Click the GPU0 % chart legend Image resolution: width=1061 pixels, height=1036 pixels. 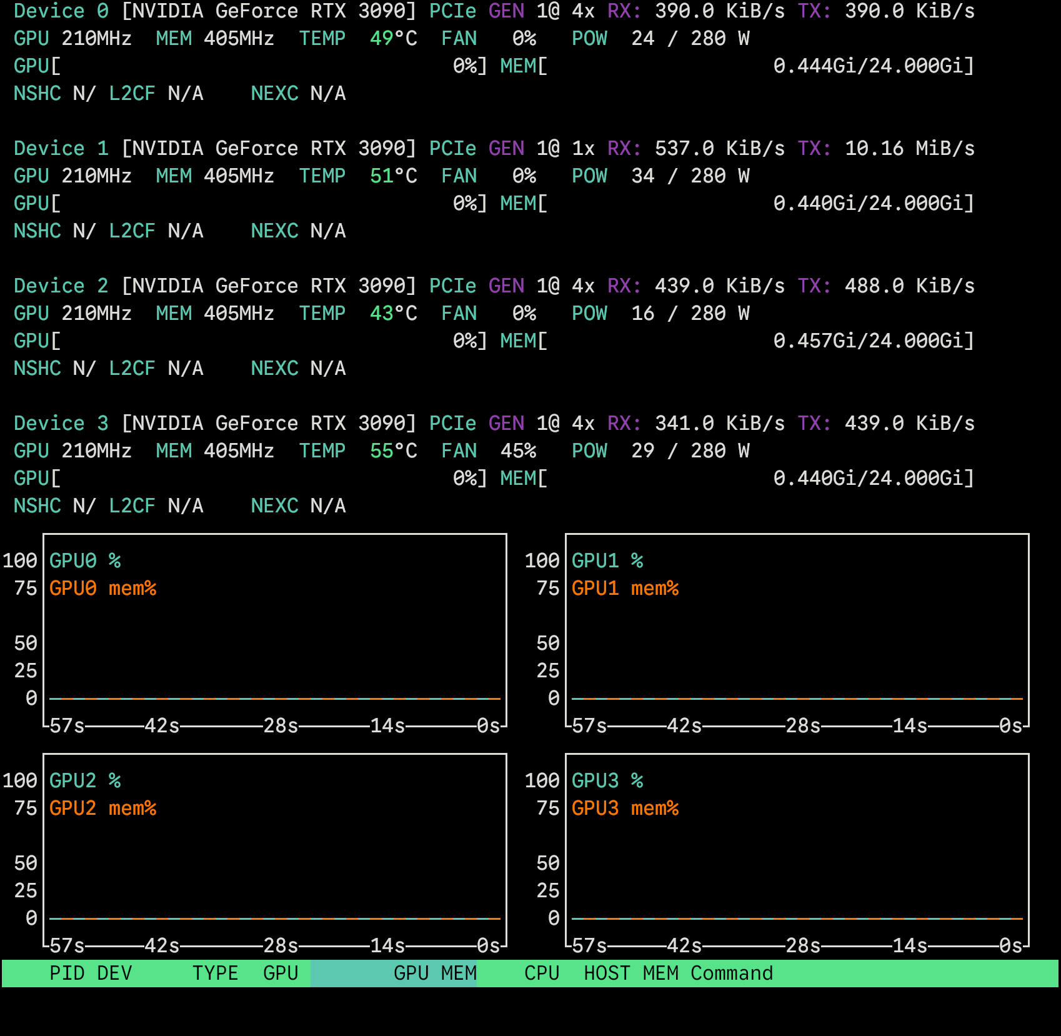click(85, 560)
